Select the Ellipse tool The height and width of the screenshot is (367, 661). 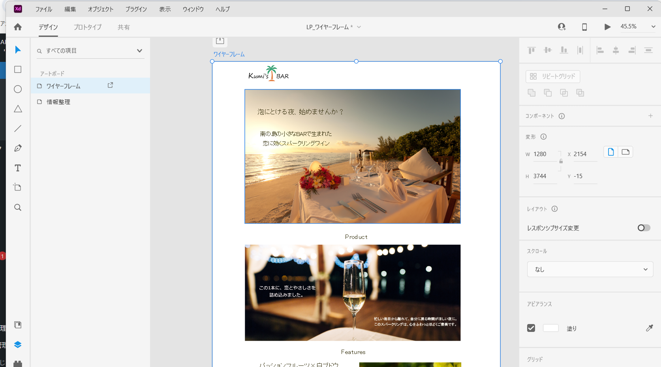tap(18, 89)
